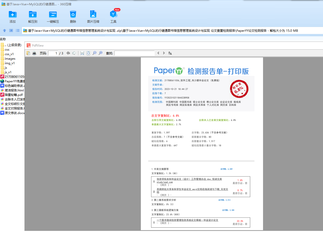The image size is (323, 242).
Task: Click the 报告编号 YY202310211844228908 line
Action: (171, 98)
